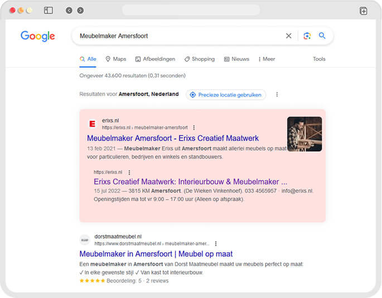Go forward with the browser forward arrow
This screenshot has width=382, height=298.
click(x=80, y=10)
